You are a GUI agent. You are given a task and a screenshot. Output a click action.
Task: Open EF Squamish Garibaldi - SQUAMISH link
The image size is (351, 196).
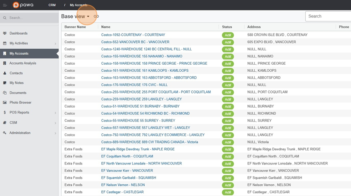tap(128, 178)
